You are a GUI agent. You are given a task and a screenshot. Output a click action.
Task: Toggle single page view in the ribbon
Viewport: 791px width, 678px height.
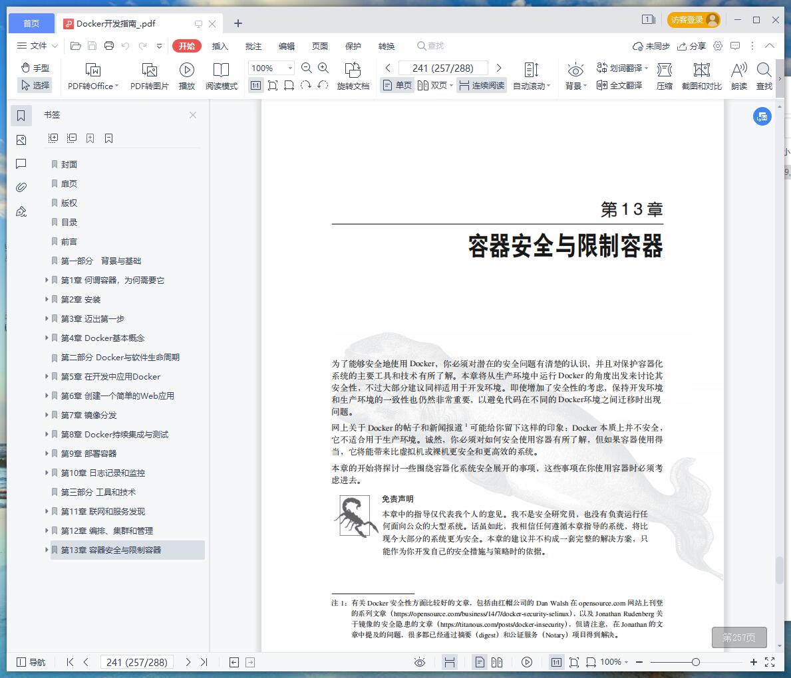coord(398,85)
